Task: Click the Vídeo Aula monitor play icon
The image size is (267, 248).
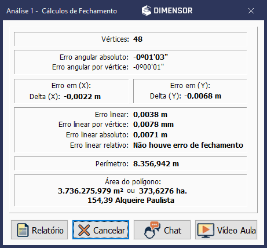Action: pyautogui.click(x=206, y=230)
